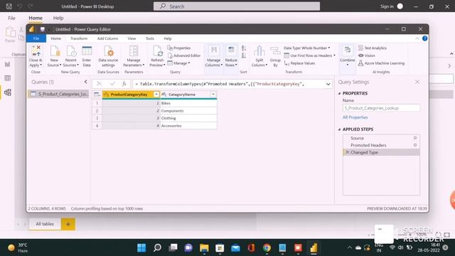Open the Manage query dropdown
The width and height of the screenshot is (455, 256).
178,63
